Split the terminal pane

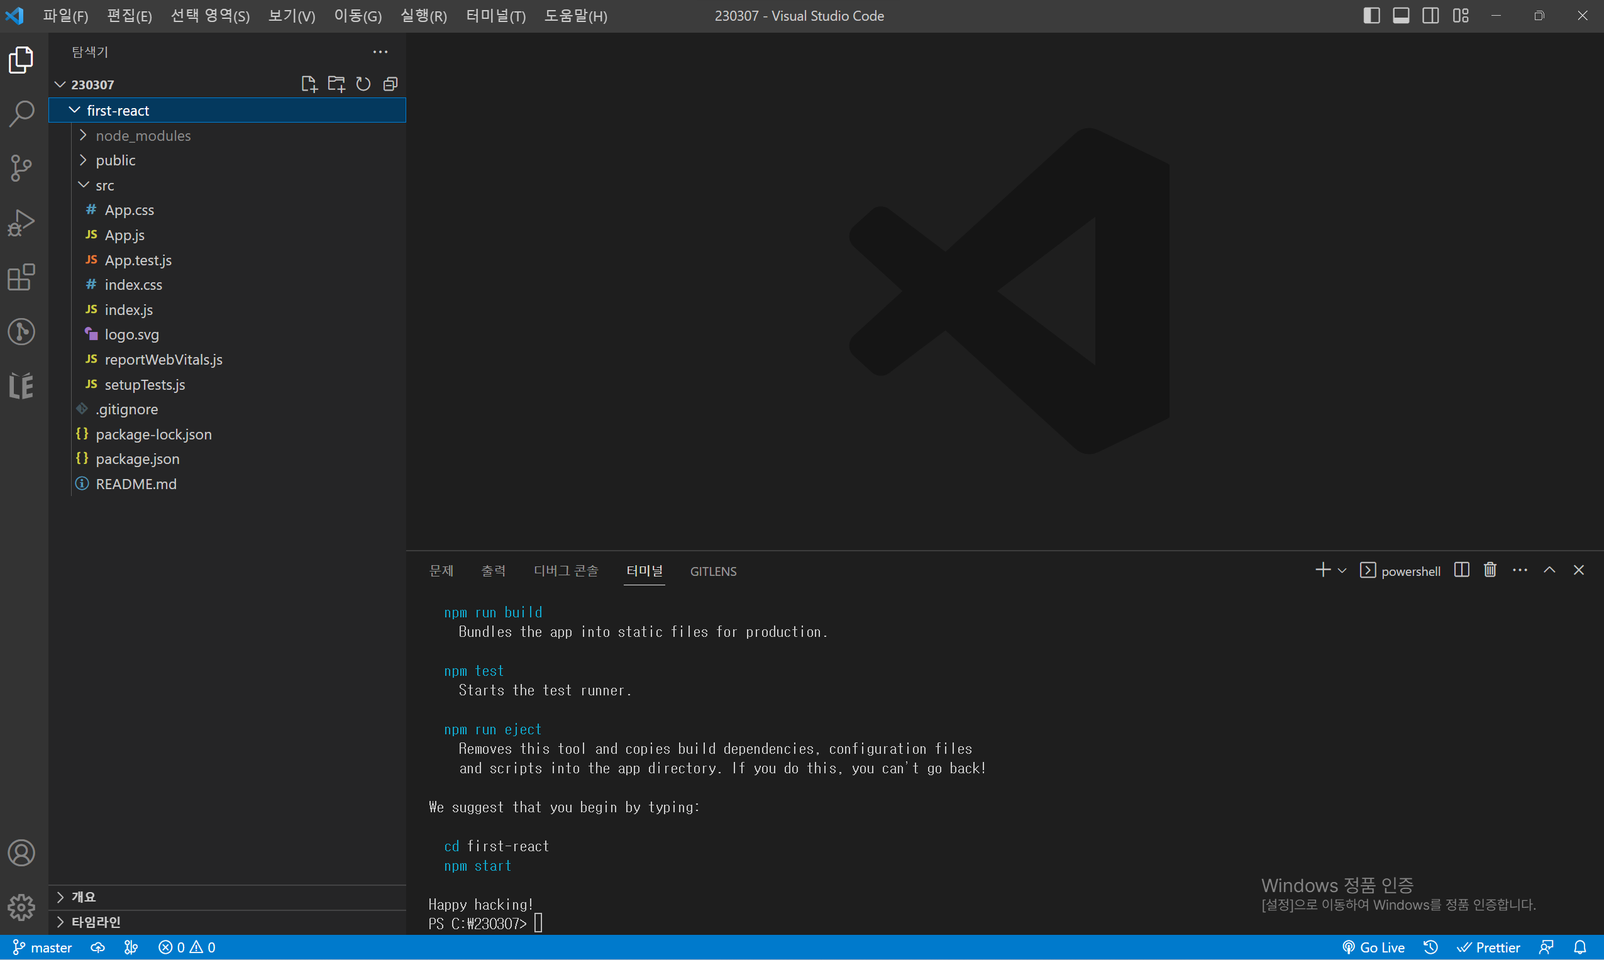[x=1461, y=570]
